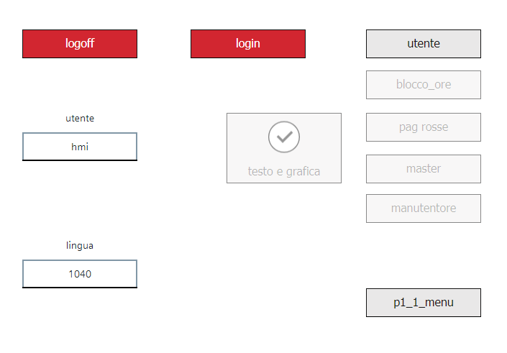Select the utente user level button
The height and width of the screenshot is (353, 507).
pyautogui.click(x=423, y=44)
